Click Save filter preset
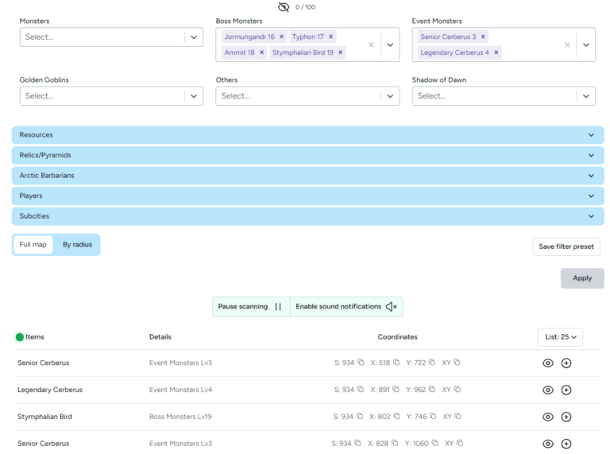Image resolution: width=610 pixels, height=454 pixels. point(566,246)
